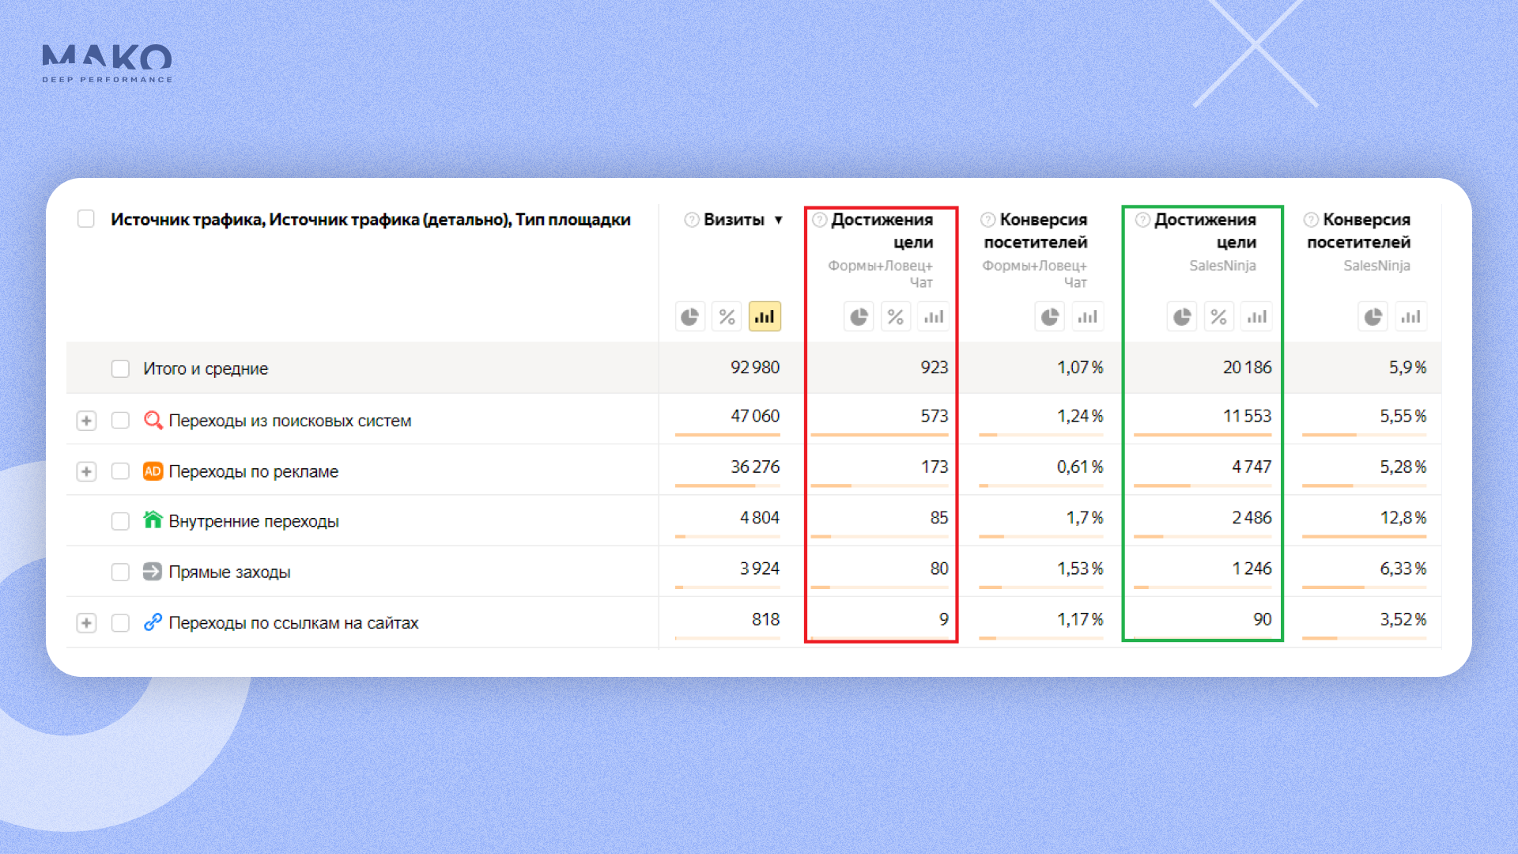Screen dimensions: 1518x854
Task: Click pie chart icon under Визиты column
Action: (690, 317)
